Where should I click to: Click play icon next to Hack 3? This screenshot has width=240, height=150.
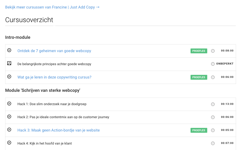[9, 129]
